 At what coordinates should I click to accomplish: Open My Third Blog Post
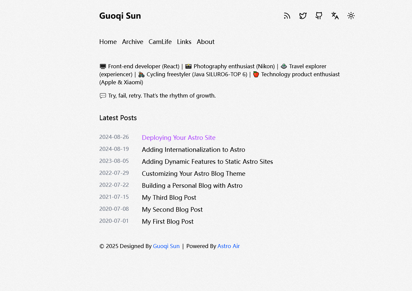(x=169, y=197)
